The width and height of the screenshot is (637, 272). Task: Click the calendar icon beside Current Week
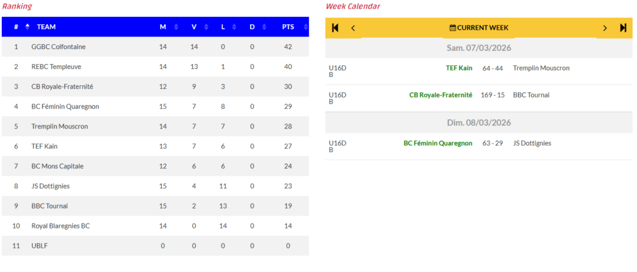pyautogui.click(x=453, y=28)
